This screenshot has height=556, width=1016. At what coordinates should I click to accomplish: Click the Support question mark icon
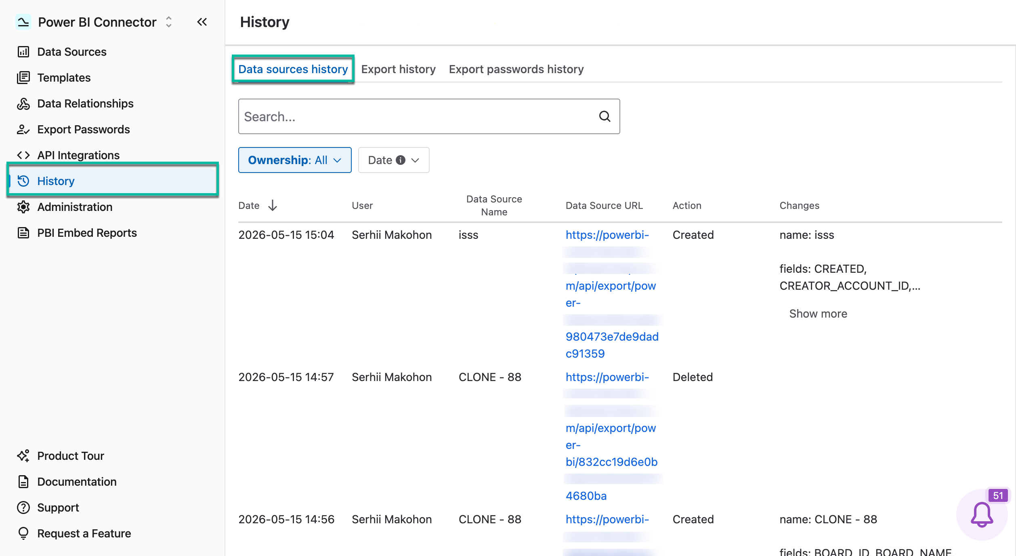click(x=23, y=508)
